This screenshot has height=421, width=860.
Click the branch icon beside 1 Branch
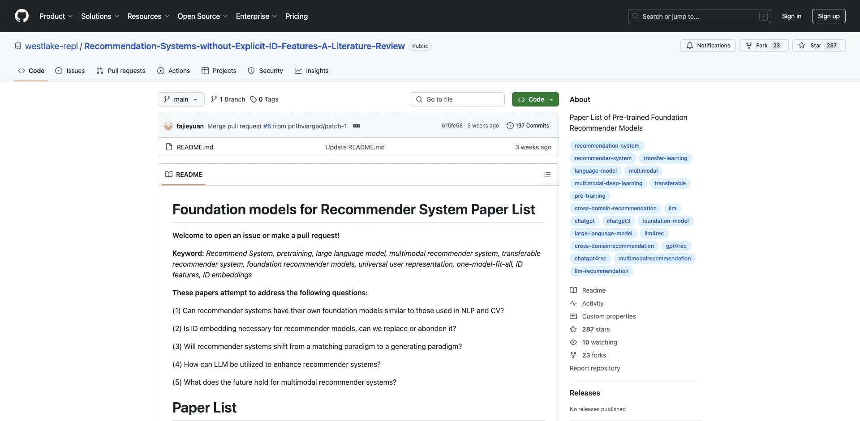214,99
